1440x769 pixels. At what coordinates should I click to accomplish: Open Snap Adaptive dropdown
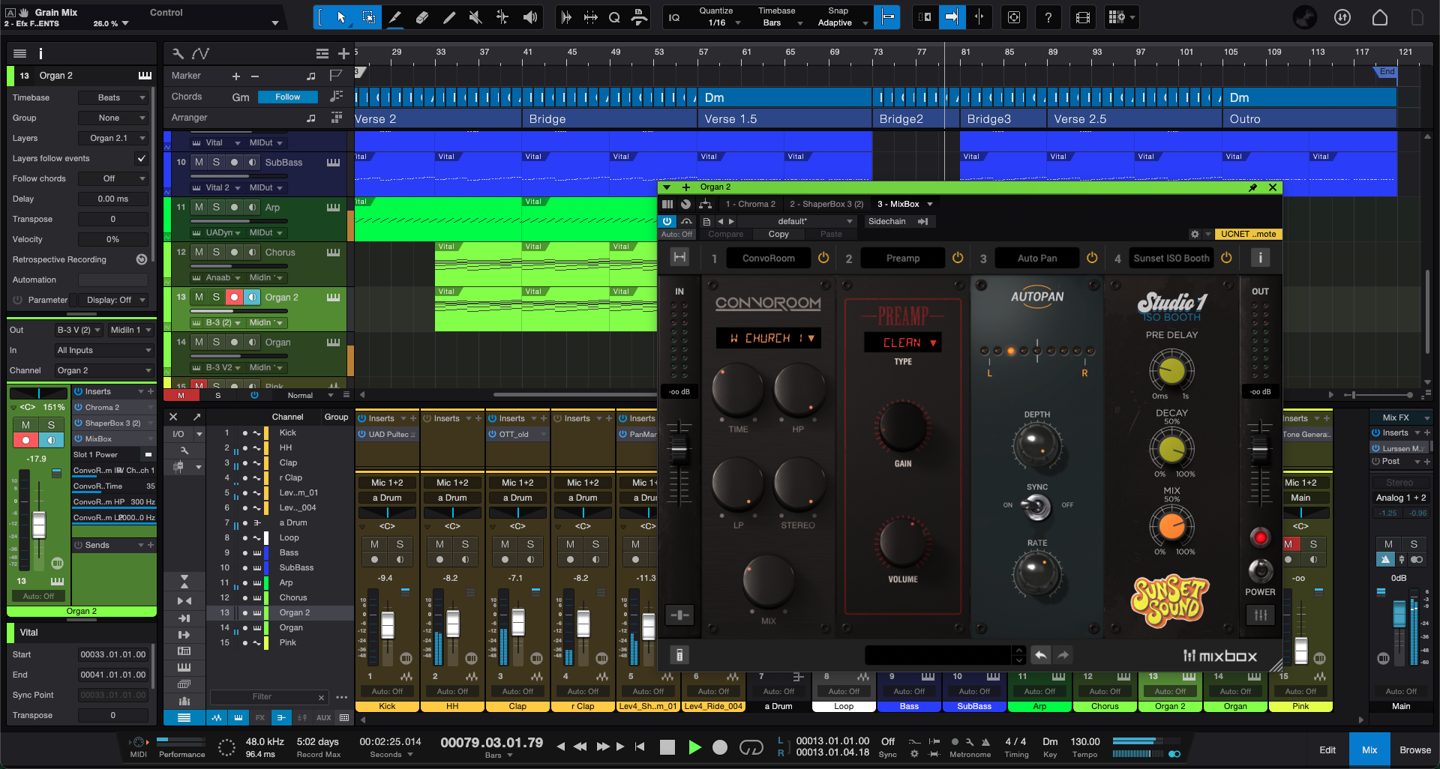pyautogui.click(x=841, y=23)
